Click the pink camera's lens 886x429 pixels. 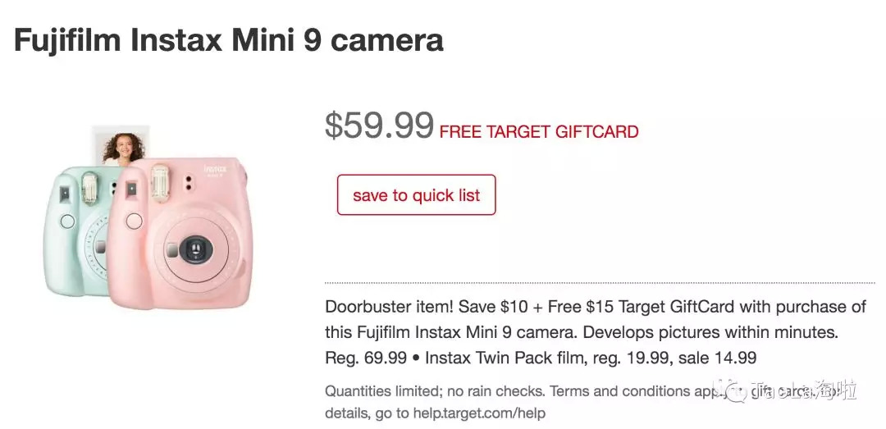coord(195,249)
